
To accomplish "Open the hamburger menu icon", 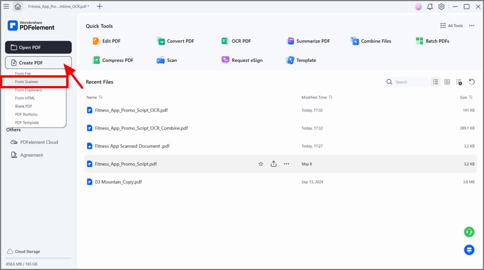I will click(x=6, y=6).
